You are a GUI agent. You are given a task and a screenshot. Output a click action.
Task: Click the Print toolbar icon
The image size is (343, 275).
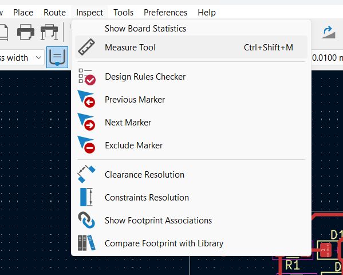[x=26, y=32]
